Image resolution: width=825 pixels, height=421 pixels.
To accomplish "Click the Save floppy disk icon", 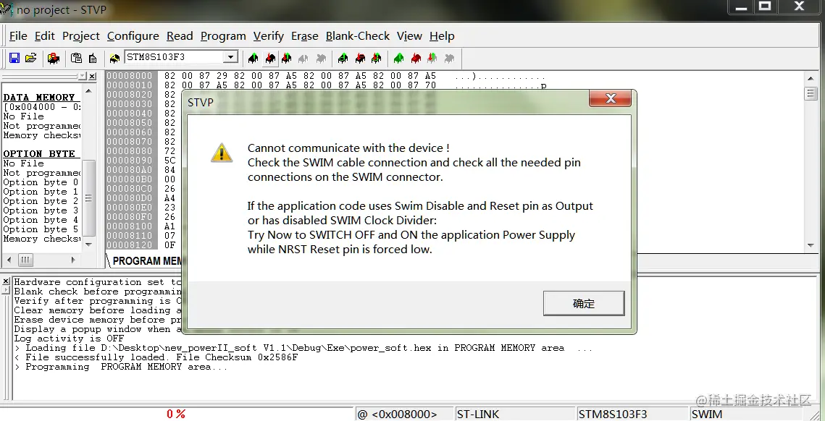I will click(x=14, y=58).
